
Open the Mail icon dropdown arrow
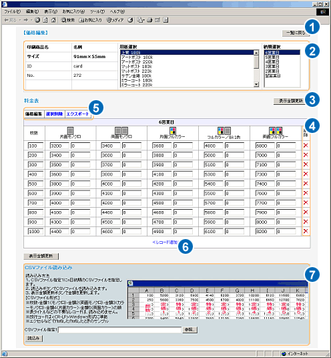click(x=143, y=20)
